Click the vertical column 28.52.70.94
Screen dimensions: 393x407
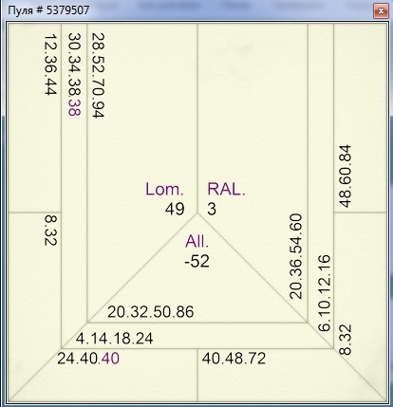[x=98, y=75]
